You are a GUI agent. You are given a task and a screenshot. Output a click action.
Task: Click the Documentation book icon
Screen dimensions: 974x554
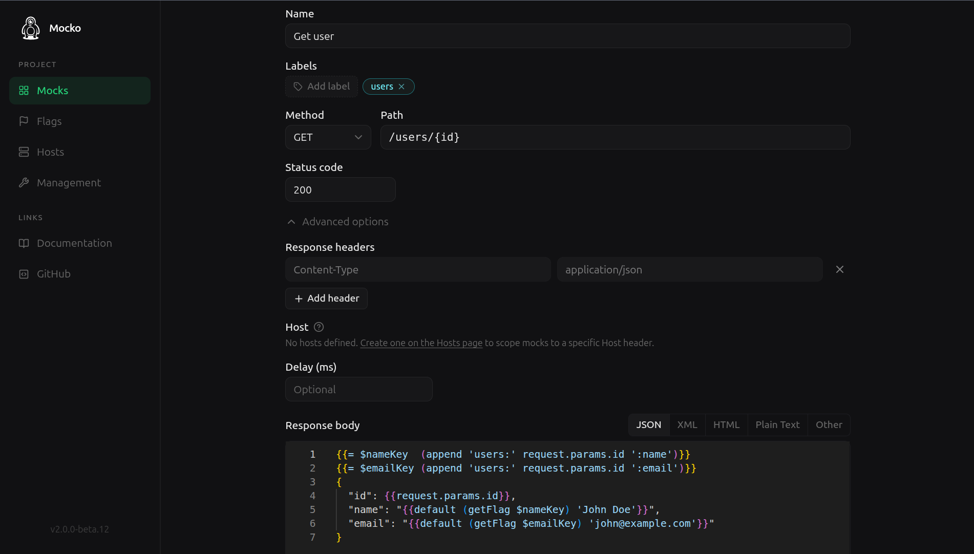point(24,243)
